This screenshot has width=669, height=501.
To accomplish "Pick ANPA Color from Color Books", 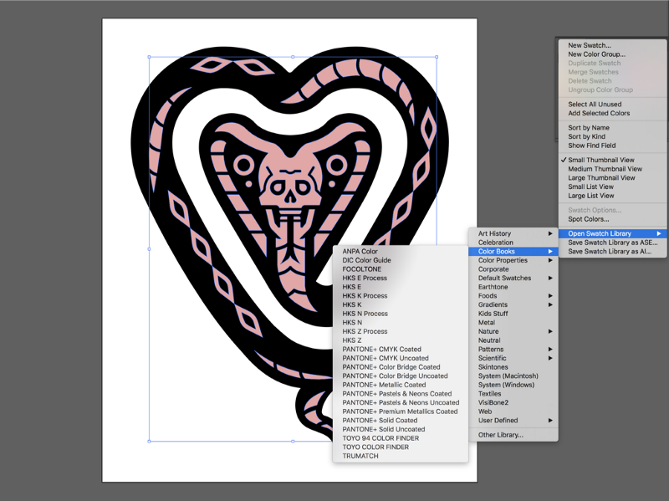I will point(360,251).
